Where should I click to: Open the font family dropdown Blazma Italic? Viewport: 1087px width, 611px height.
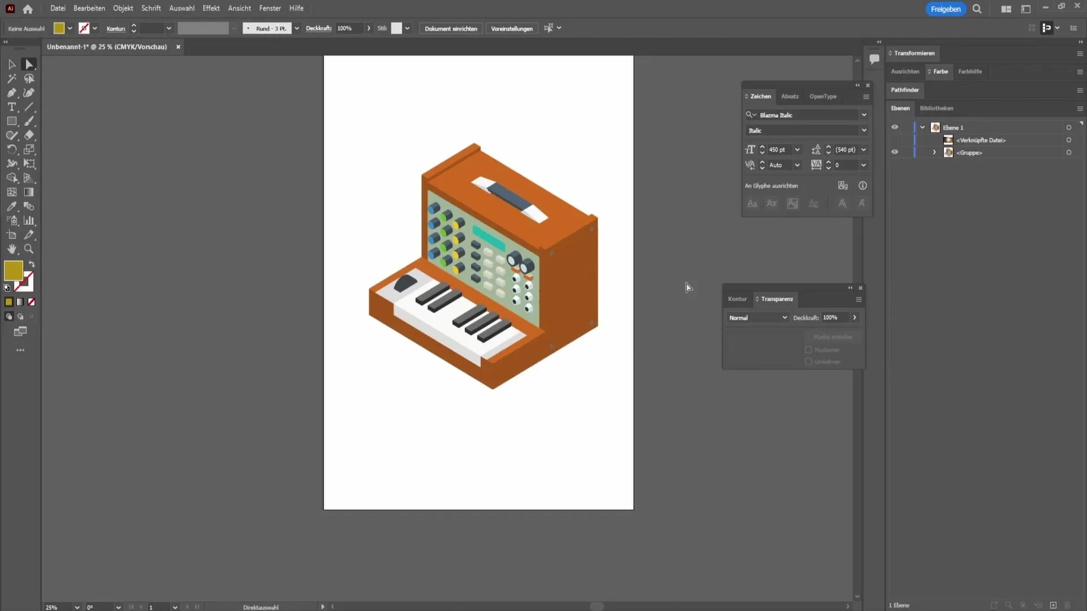coord(864,115)
